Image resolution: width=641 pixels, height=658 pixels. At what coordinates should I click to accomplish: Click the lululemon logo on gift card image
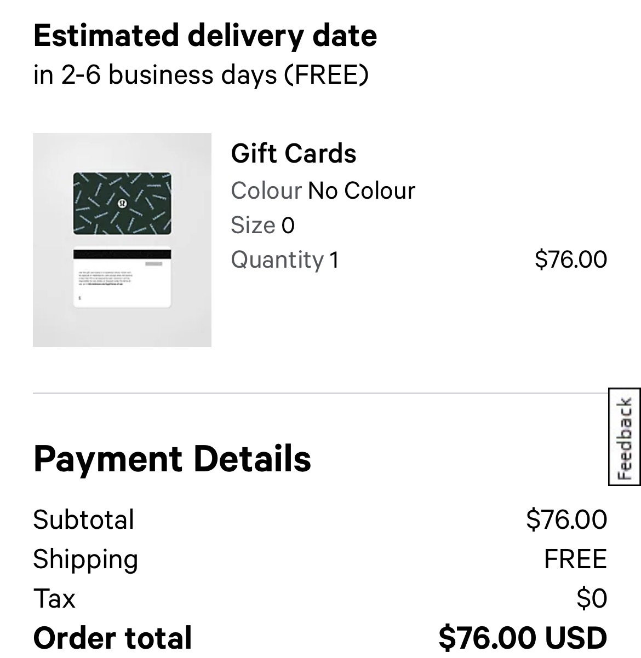122,204
